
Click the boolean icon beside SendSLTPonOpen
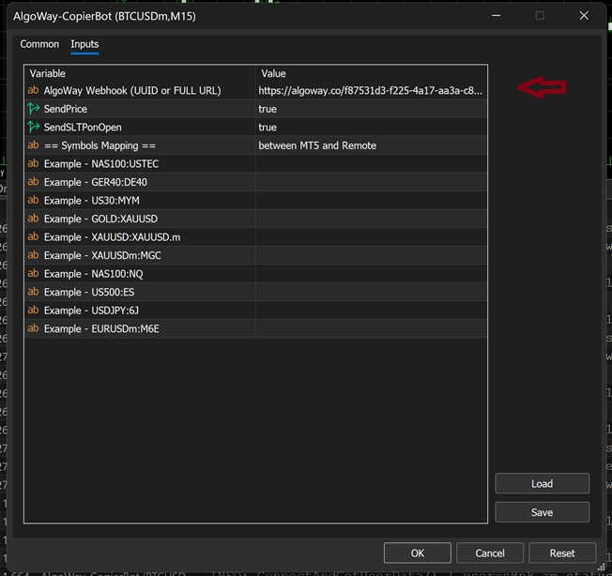(x=34, y=127)
